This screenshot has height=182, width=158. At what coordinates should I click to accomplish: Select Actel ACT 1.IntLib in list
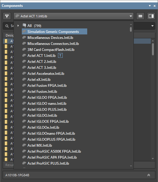click(x=42, y=56)
